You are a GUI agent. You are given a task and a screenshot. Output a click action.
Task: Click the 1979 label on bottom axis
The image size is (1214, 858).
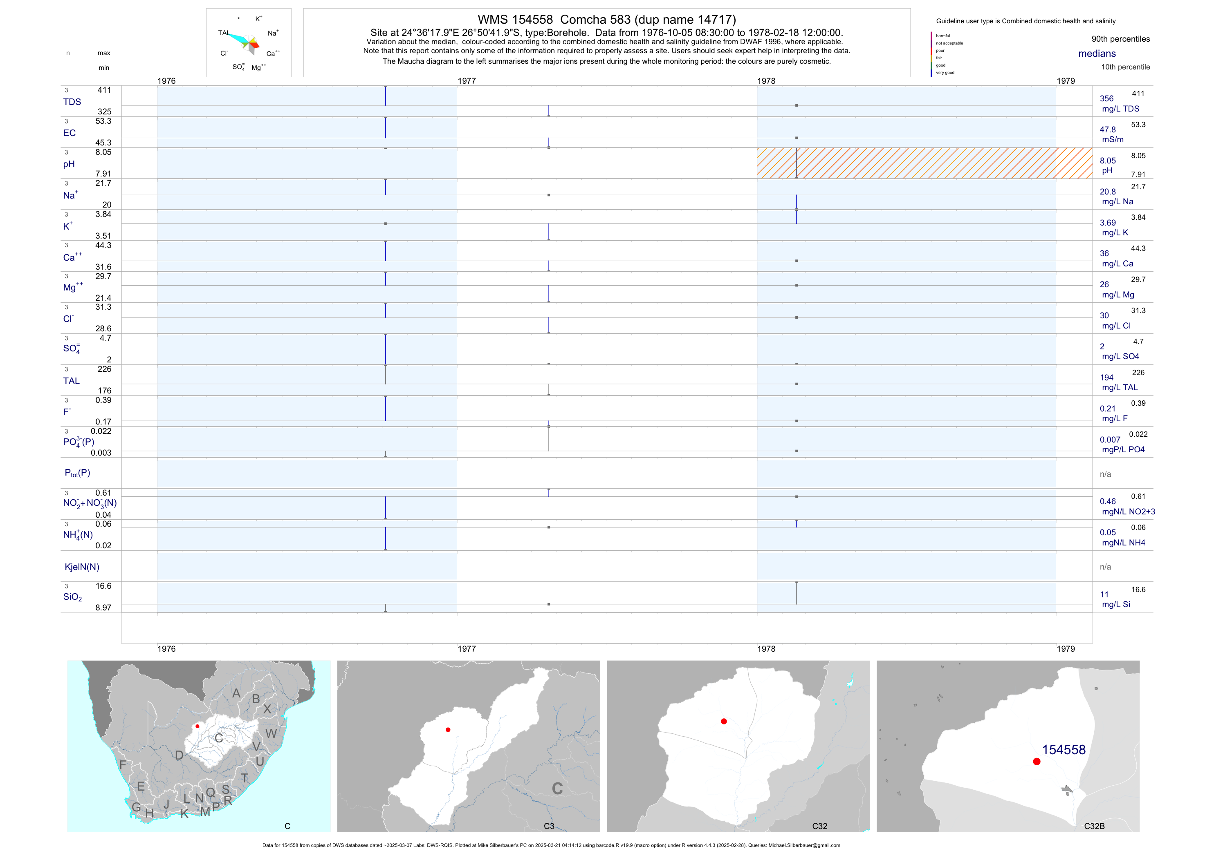(1066, 649)
